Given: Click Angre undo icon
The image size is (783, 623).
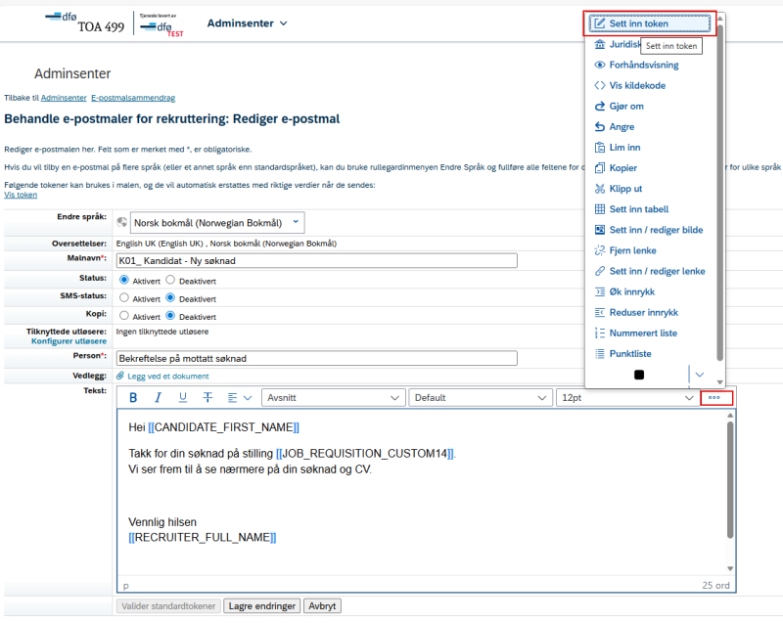Looking at the screenshot, I should (x=600, y=127).
